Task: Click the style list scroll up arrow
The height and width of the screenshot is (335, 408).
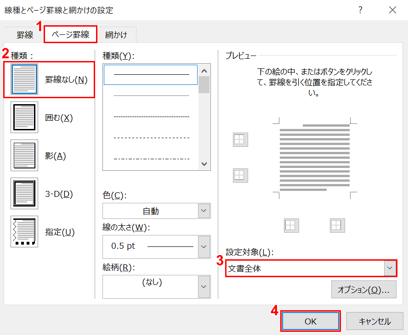Action: pos(204,71)
